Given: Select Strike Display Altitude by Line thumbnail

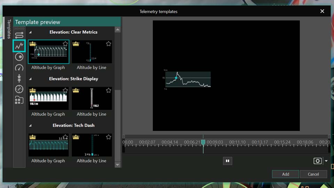Looking at the screenshot, I should point(92,98).
